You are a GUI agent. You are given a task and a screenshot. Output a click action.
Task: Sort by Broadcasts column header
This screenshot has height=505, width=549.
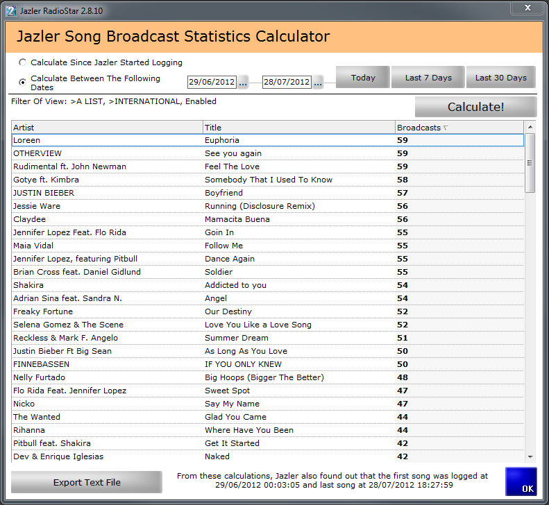pyautogui.click(x=459, y=128)
